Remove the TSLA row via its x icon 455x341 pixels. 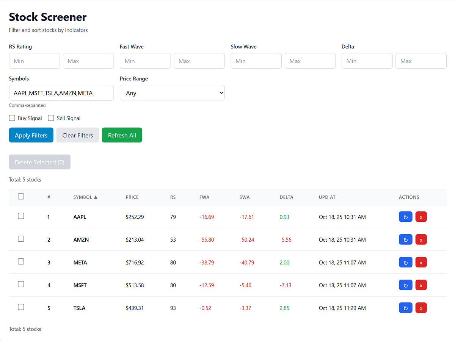click(x=421, y=308)
